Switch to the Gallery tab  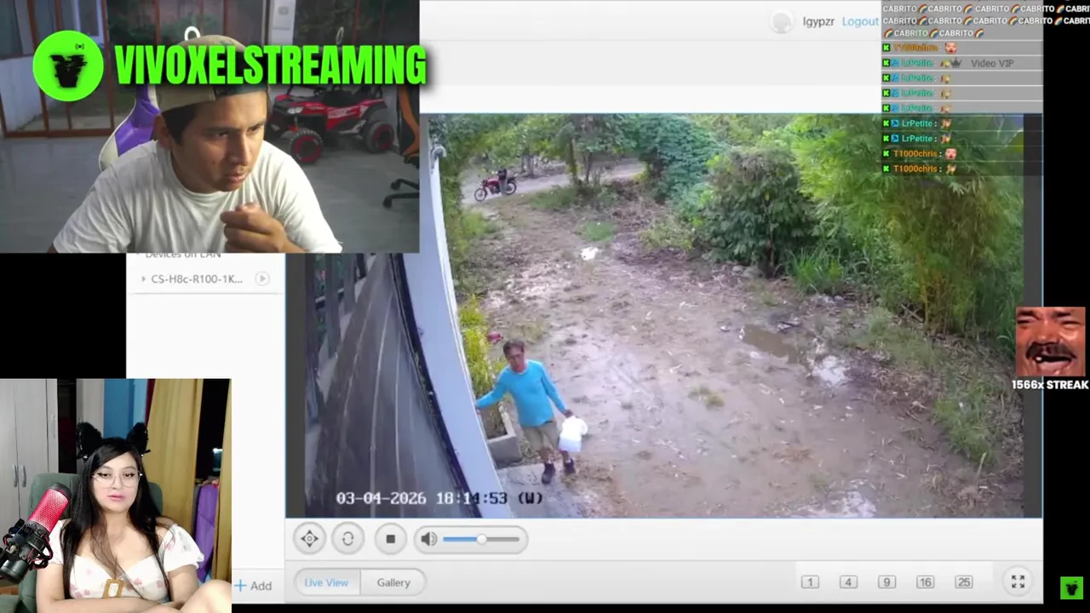click(393, 582)
